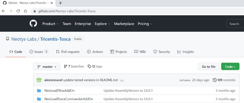This screenshot has height=103, width=244.
Task: Close the GitHub browser tab
Action: pos(52,3)
